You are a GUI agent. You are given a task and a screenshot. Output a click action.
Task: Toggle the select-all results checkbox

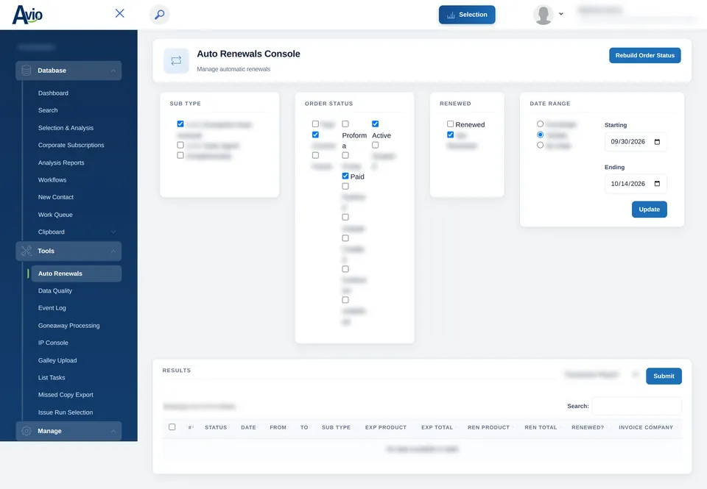tap(172, 426)
